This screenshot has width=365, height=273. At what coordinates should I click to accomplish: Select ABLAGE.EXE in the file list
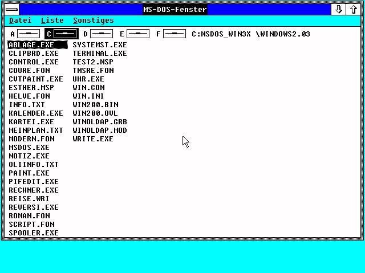pyautogui.click(x=33, y=45)
